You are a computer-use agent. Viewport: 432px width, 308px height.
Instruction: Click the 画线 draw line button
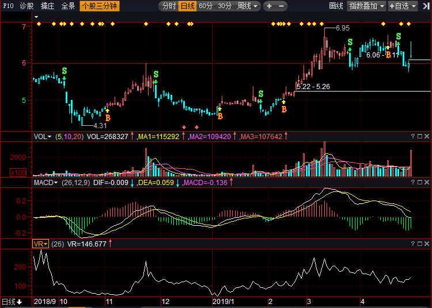coord(336,6)
